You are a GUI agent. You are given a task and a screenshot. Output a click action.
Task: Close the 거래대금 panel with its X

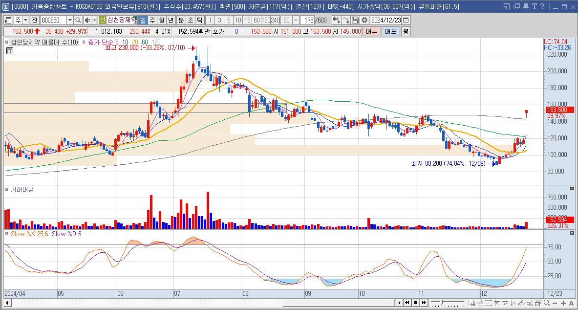(x=572, y=189)
